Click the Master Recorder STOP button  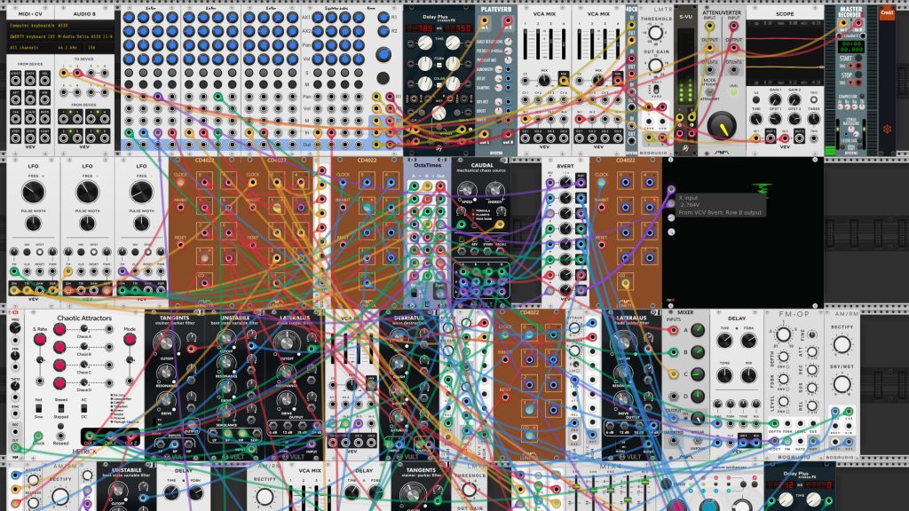[x=858, y=75]
